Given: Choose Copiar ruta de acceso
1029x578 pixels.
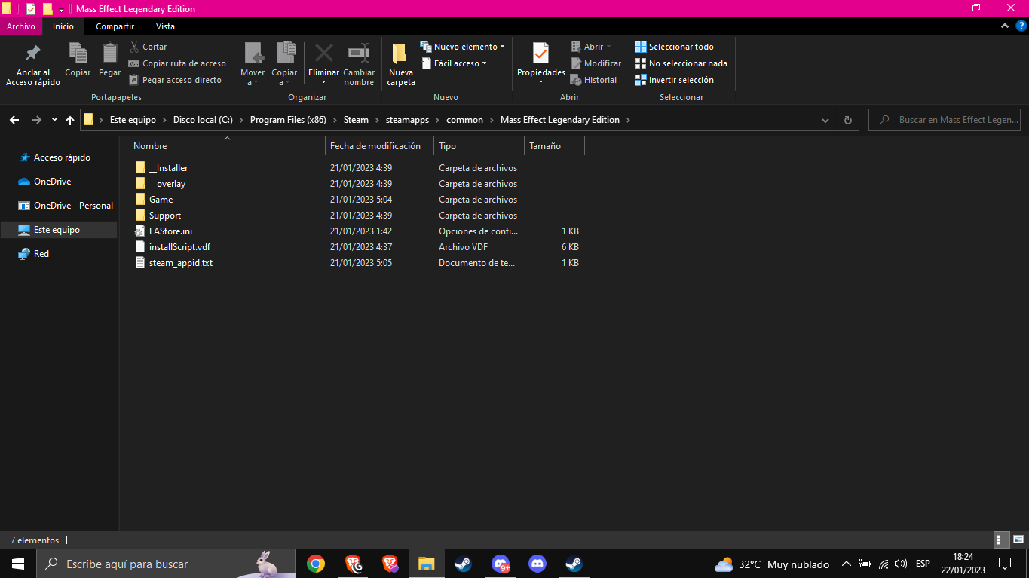Looking at the screenshot, I should [177, 63].
